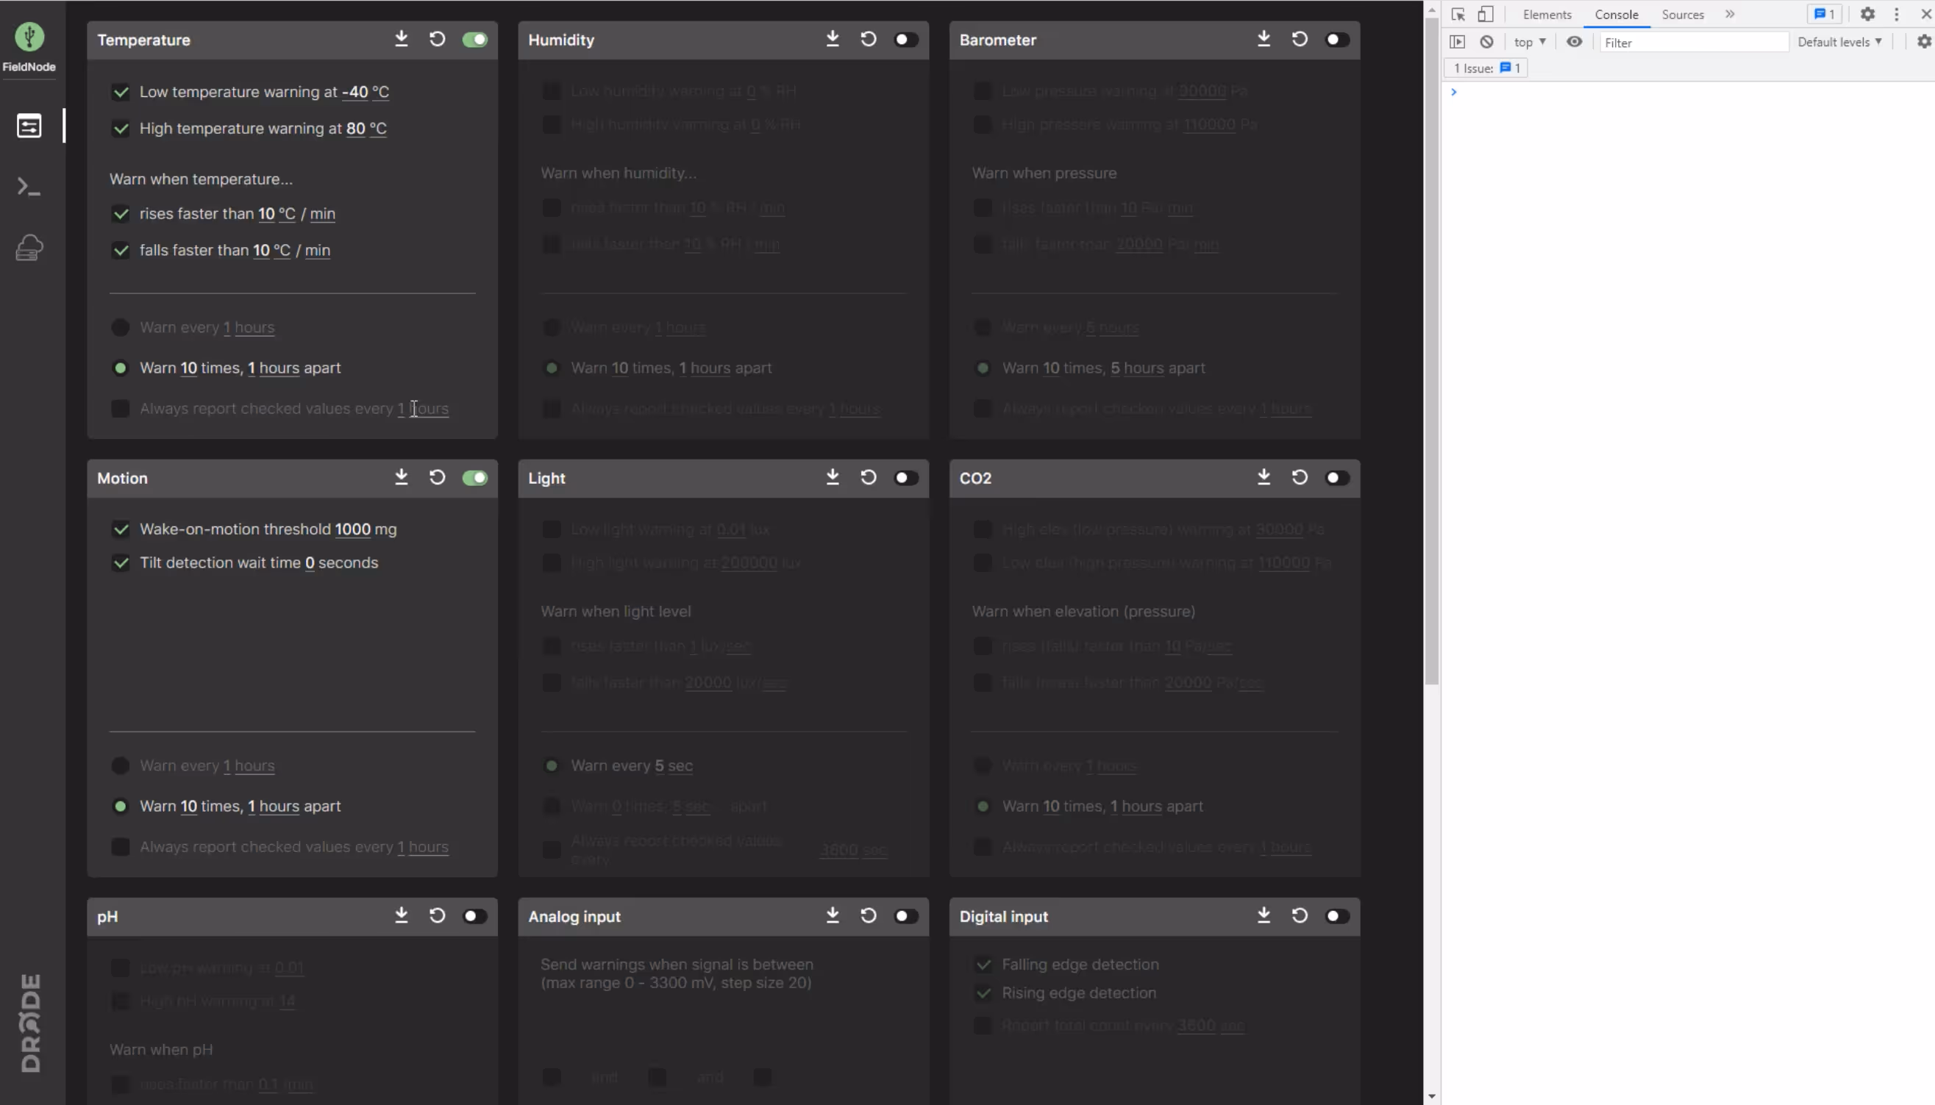Screen dimensions: 1935x1105
Task: Open DevTools settings gear
Action: (x=1867, y=15)
